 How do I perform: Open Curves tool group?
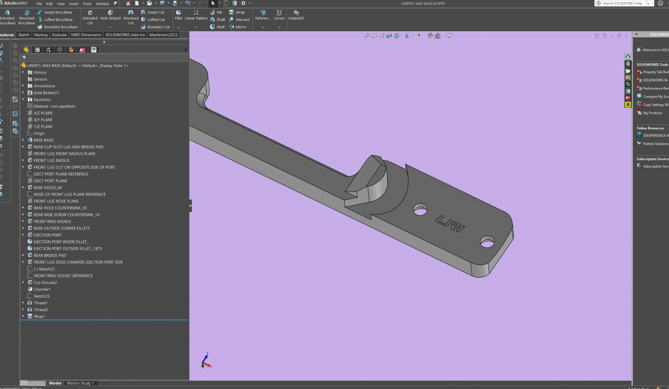point(279,15)
